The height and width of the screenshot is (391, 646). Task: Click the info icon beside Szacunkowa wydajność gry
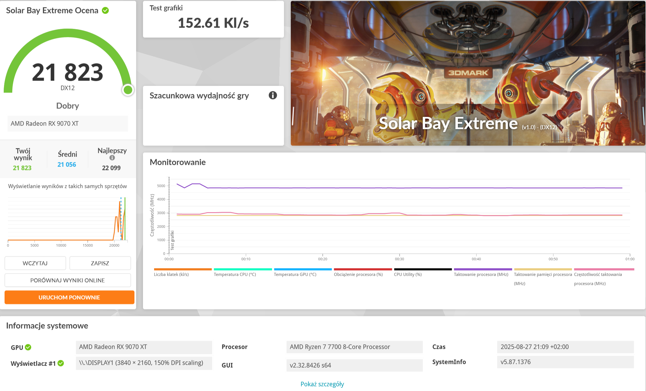tap(273, 95)
